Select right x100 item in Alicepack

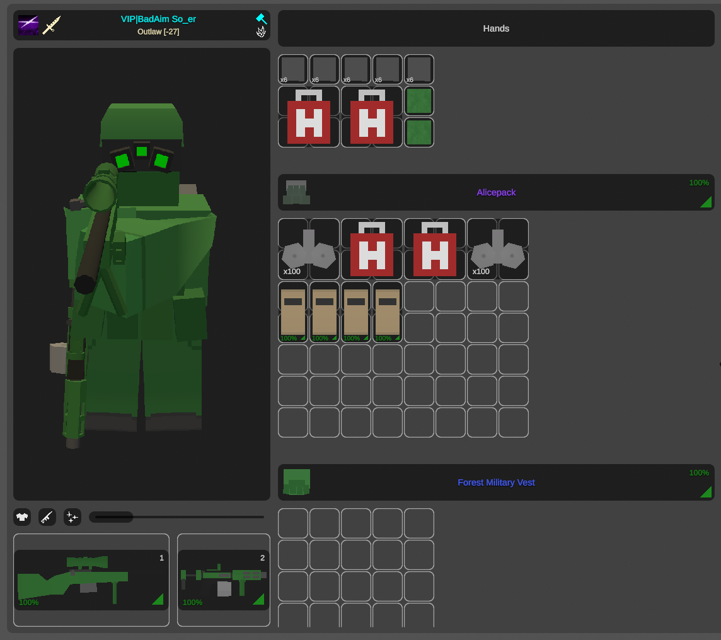tap(497, 249)
